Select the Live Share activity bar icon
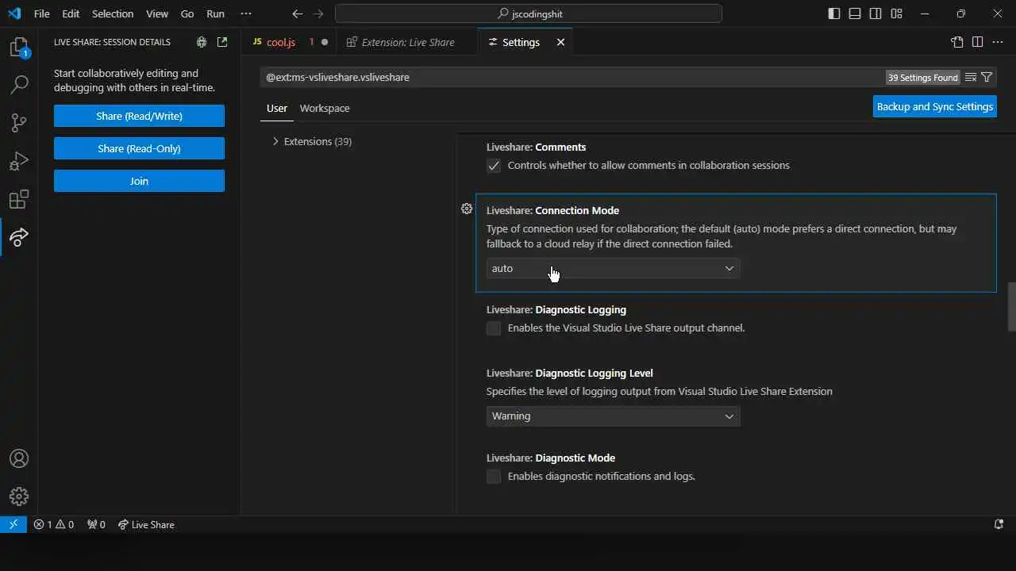The image size is (1016, 571). click(x=19, y=236)
